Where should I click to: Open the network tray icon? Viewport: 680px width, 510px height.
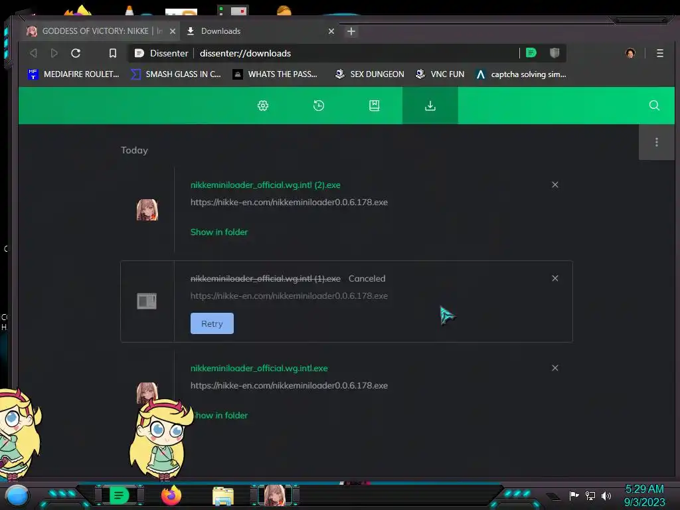pos(590,495)
